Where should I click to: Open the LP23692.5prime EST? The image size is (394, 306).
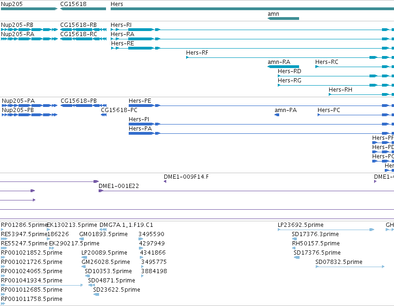point(300,225)
